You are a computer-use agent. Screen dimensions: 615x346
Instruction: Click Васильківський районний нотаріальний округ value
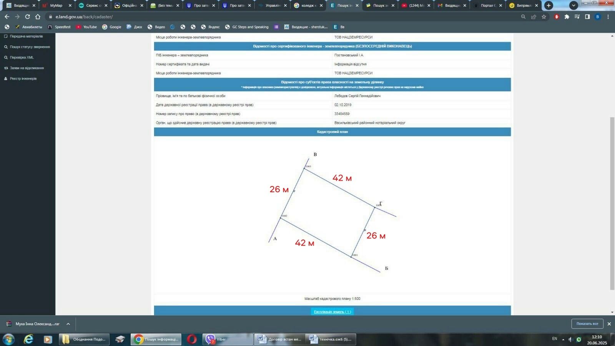pos(370,123)
